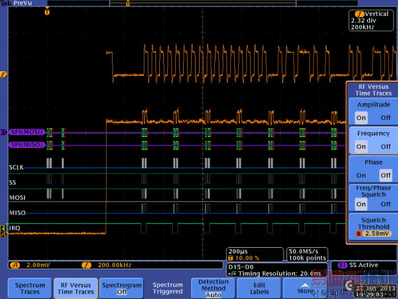The height and width of the screenshot is (299, 398).
Task: Select the amplitude trace 'A' marker at left edge
Action: click(3, 235)
